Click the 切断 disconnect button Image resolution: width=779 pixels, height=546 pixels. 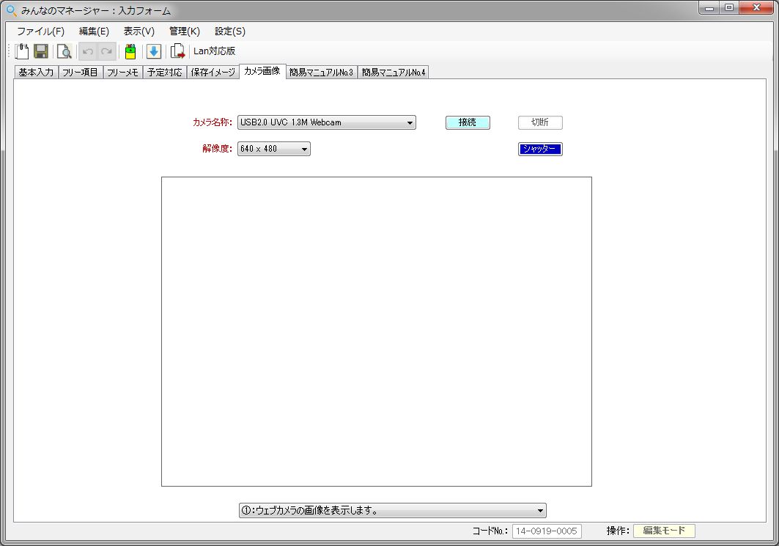[540, 123]
